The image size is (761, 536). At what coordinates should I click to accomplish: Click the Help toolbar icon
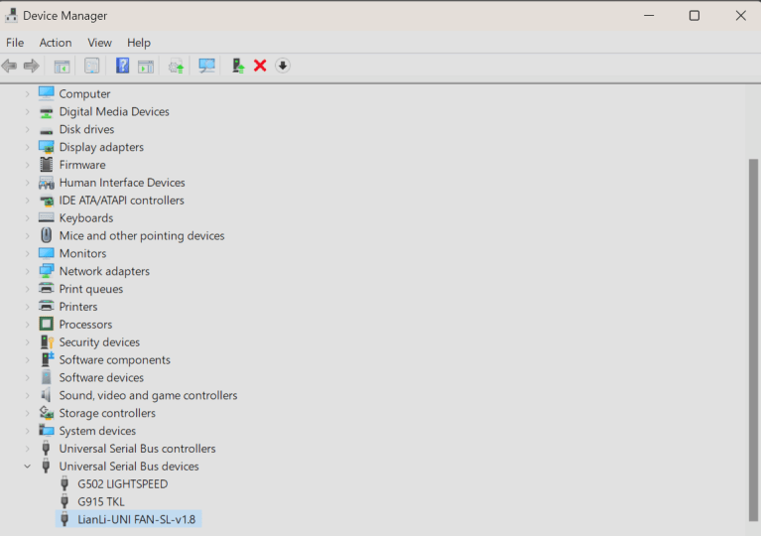123,66
